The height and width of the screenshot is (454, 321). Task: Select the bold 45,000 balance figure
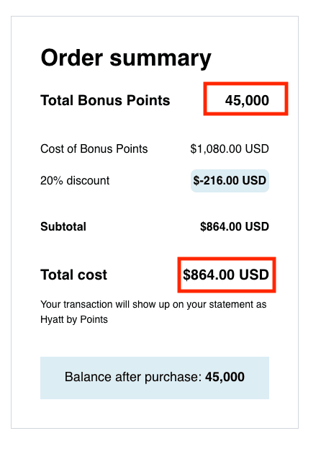point(225,377)
